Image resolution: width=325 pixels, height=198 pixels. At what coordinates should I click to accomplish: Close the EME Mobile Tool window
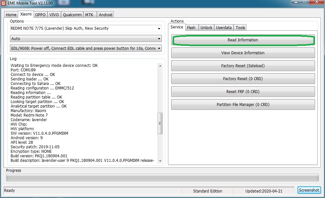point(317,2)
